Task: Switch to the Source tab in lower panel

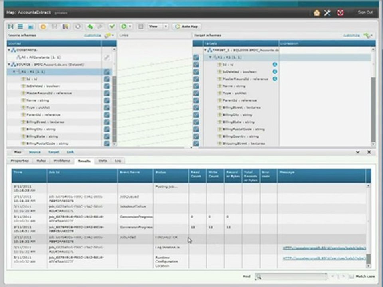Action: (35, 152)
